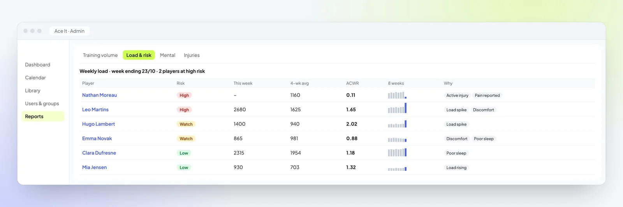Open the Mental tab
This screenshot has width=623, height=207.
167,55
